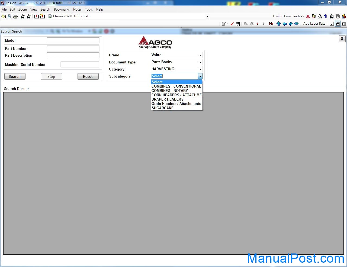Click the open book bookmark icon

37,16
